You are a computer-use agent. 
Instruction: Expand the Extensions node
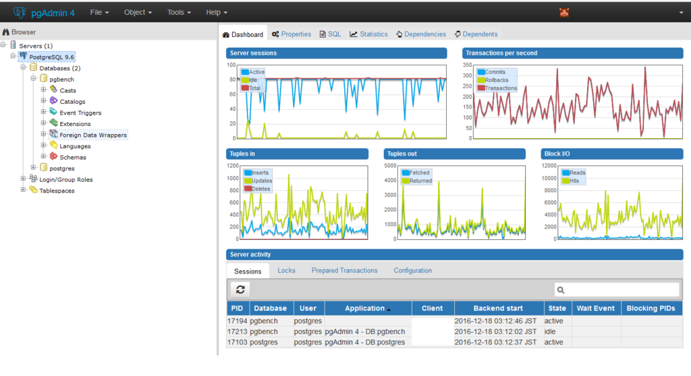(44, 123)
